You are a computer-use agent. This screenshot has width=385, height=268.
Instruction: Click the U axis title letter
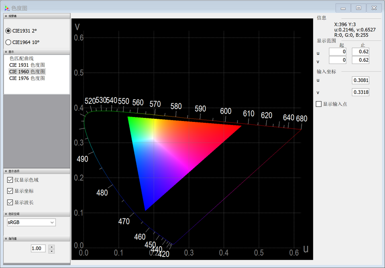click(x=306, y=249)
